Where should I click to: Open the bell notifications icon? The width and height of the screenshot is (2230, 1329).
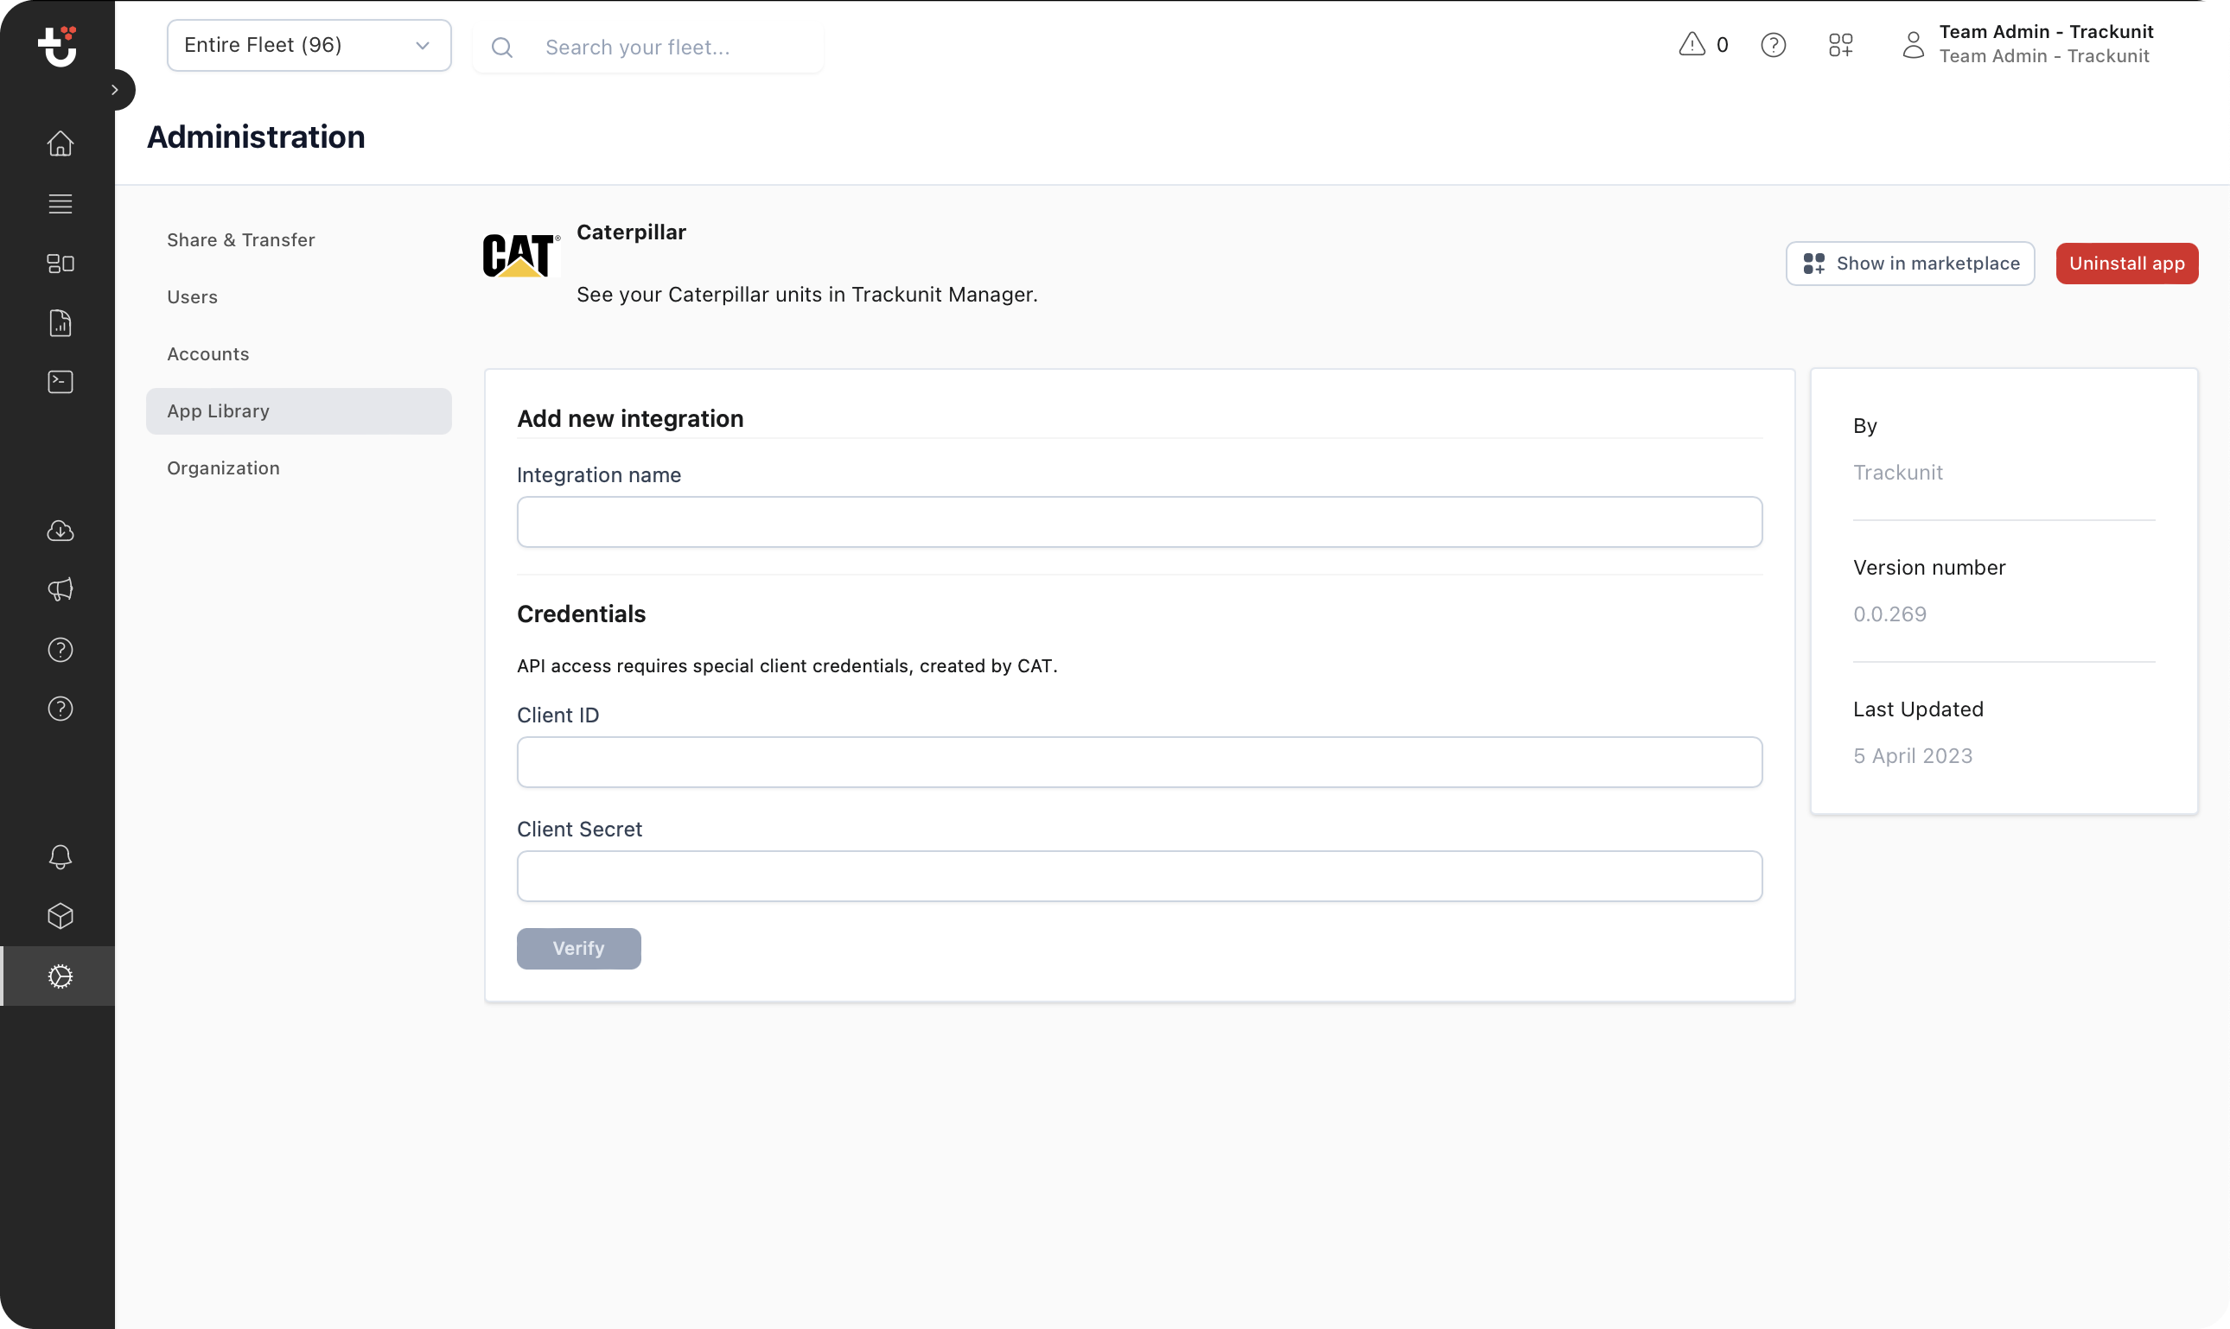click(60, 857)
